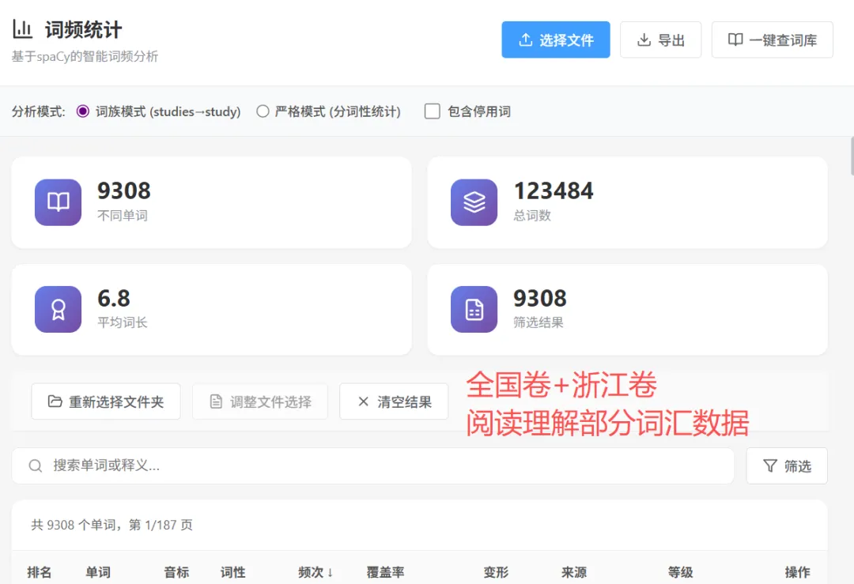Select the 词族模式 analysis mode
854x584 pixels.
(x=83, y=111)
